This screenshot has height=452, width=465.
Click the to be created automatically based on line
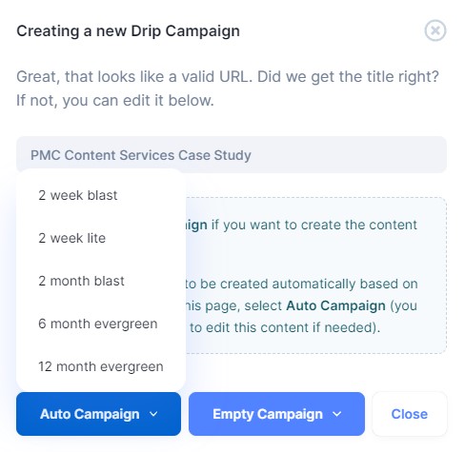(302, 284)
